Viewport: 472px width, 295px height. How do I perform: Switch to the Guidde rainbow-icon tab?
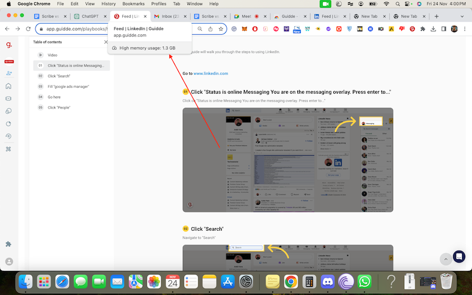click(x=290, y=17)
